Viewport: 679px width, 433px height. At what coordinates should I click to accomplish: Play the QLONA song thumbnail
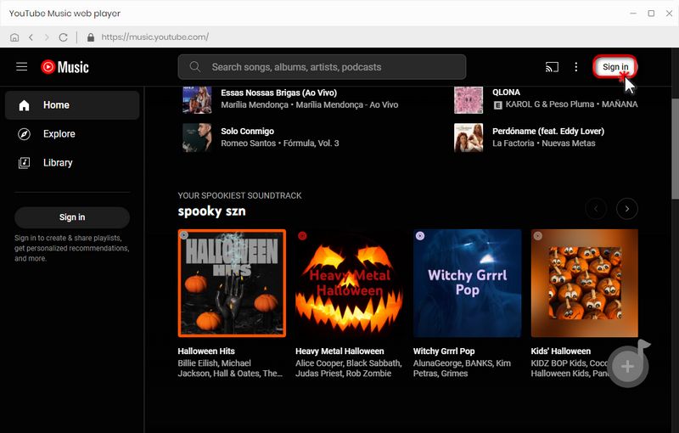coord(469,99)
